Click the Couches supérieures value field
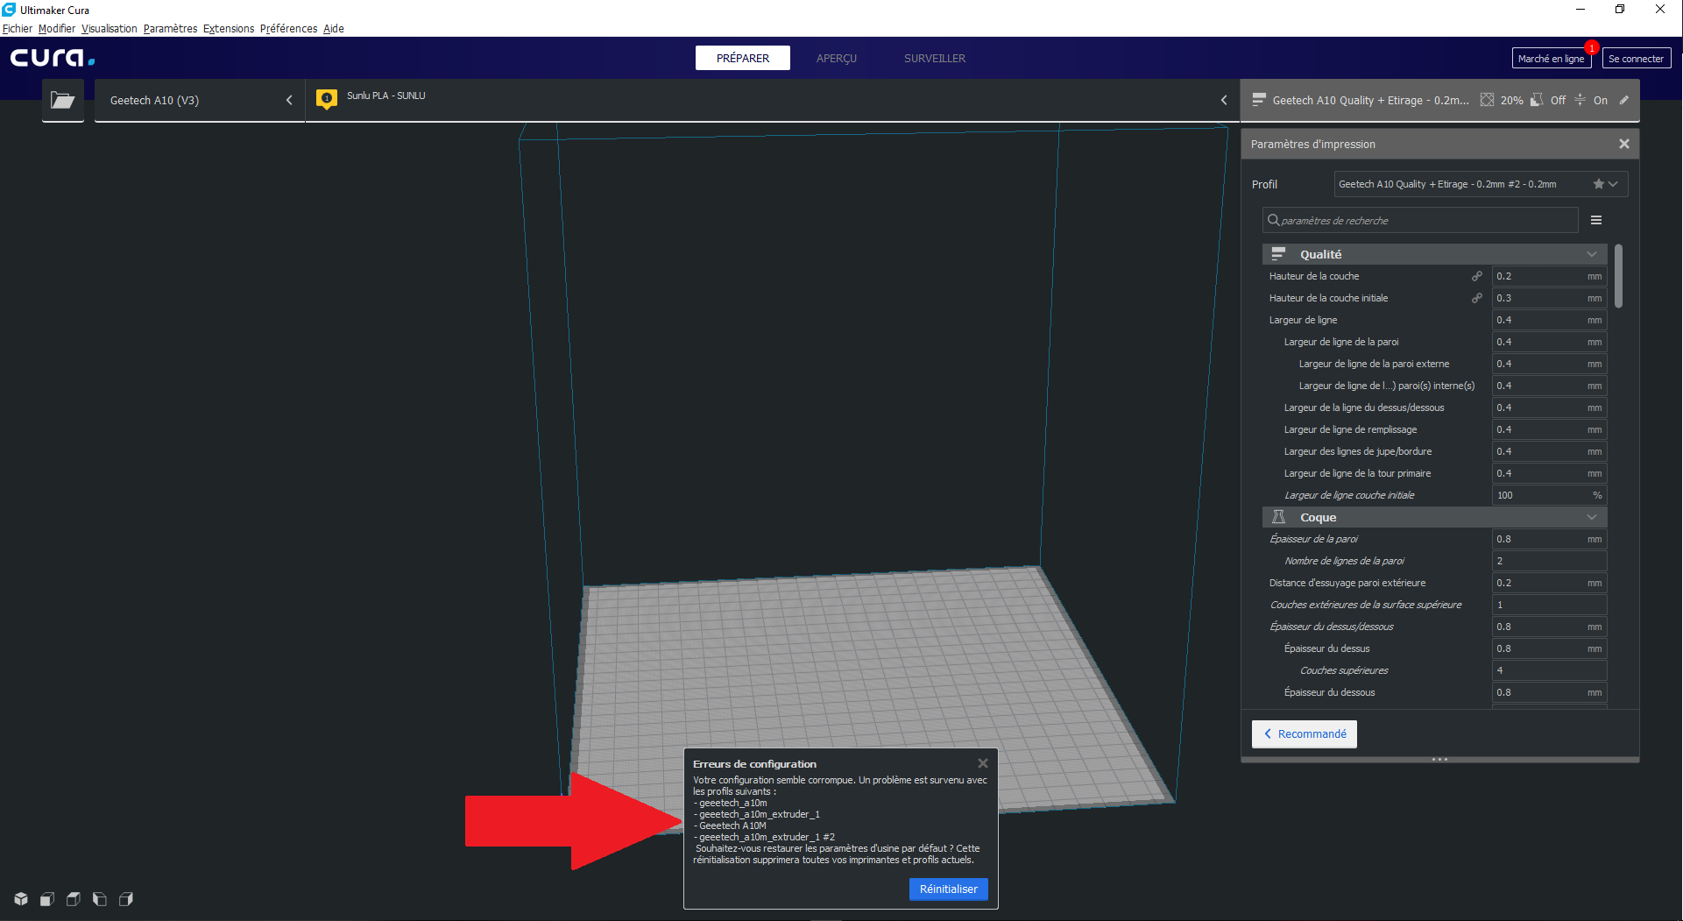 tap(1549, 670)
